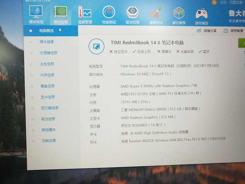Click the round computer monitor icon
The height and width of the screenshot is (184, 245).
click(x=96, y=46)
